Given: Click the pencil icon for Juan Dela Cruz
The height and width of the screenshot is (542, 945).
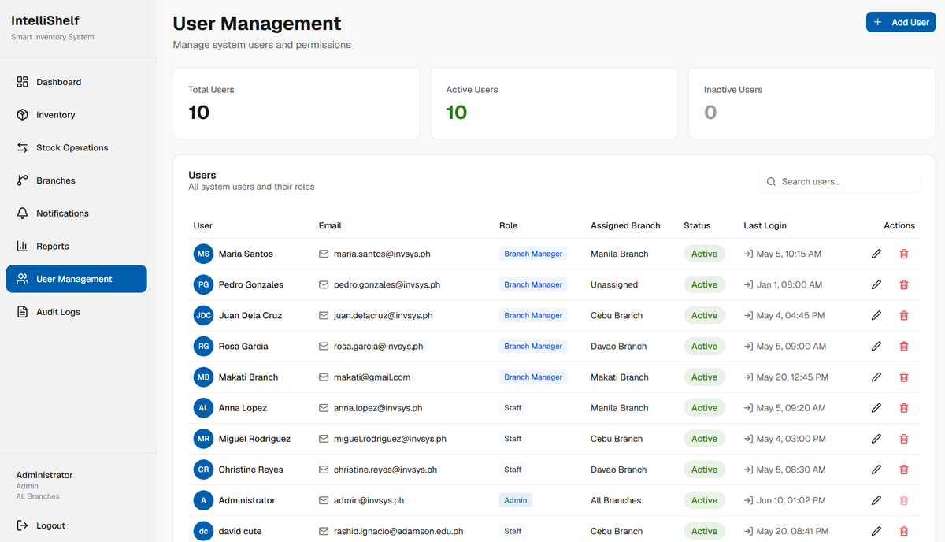Looking at the screenshot, I should click(x=876, y=315).
